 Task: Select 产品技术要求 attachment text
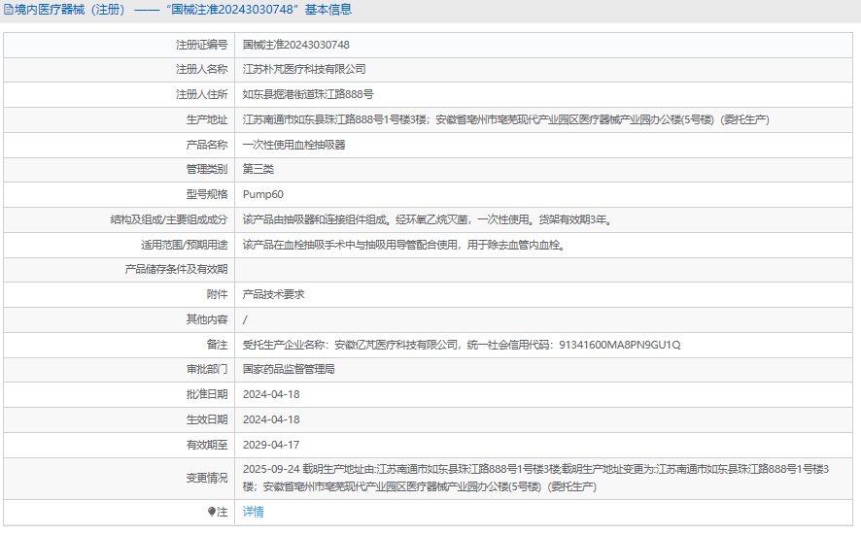(x=273, y=294)
